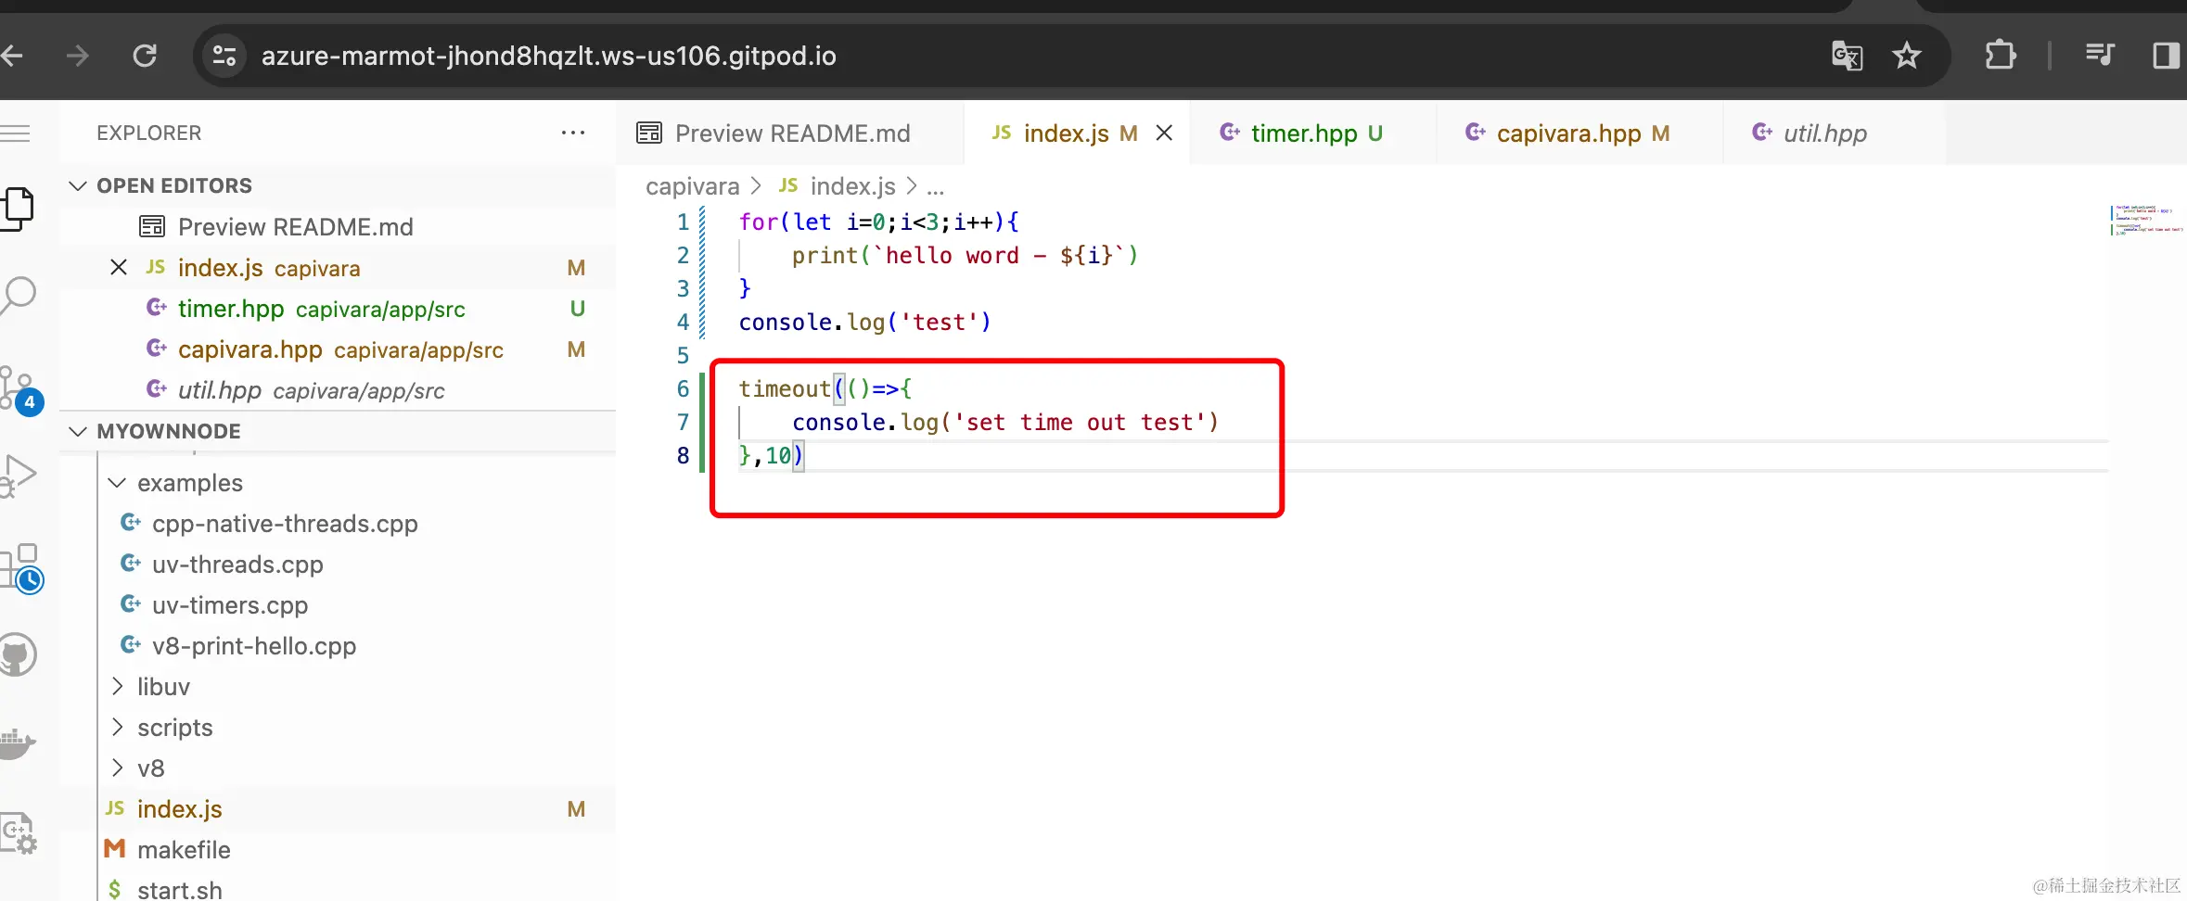This screenshot has width=2187, height=901.
Task: Click the timeout(()=>{ code line
Action: pos(825,388)
